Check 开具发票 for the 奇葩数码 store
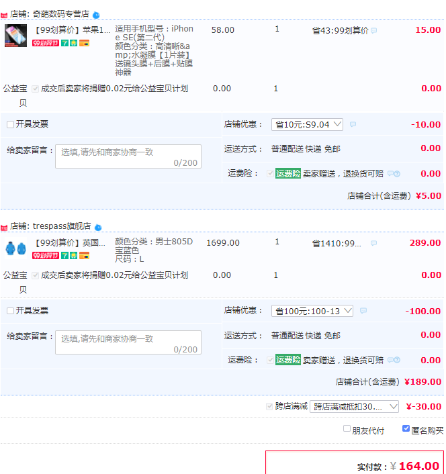The height and width of the screenshot is (474, 446). pyautogui.click(x=10, y=125)
